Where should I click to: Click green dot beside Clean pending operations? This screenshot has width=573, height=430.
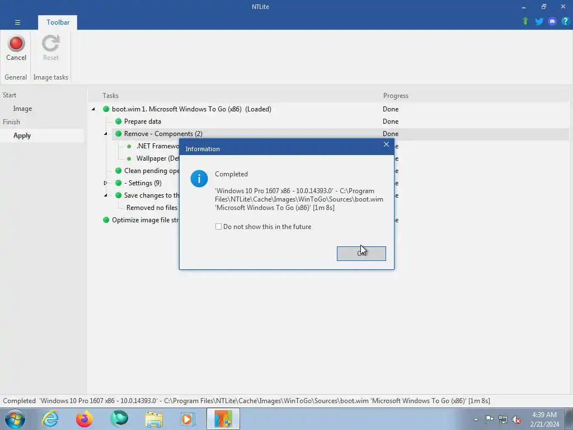tap(119, 171)
